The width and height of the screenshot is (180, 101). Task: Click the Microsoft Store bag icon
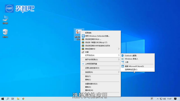tap(123, 66)
